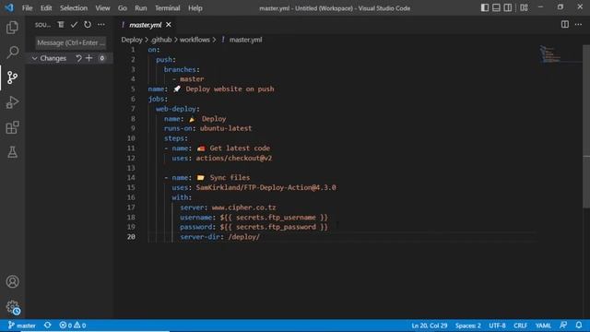The height and width of the screenshot is (332, 590).
Task: Open the Selection menu
Action: pyautogui.click(x=74, y=8)
